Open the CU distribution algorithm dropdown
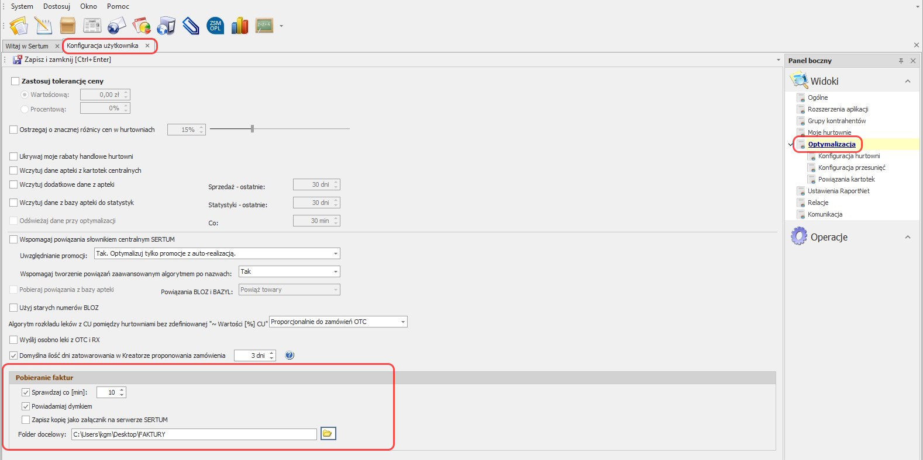 tap(402, 322)
